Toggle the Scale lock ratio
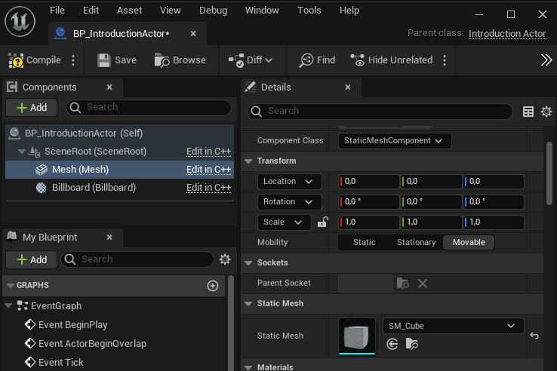This screenshot has width=557, height=371. [x=322, y=222]
